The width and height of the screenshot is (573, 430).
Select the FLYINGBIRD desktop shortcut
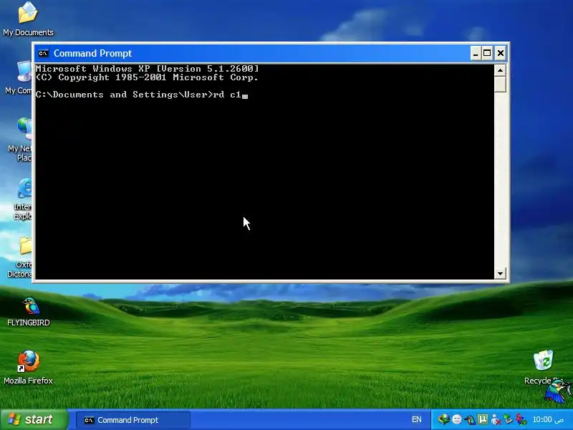(x=29, y=312)
